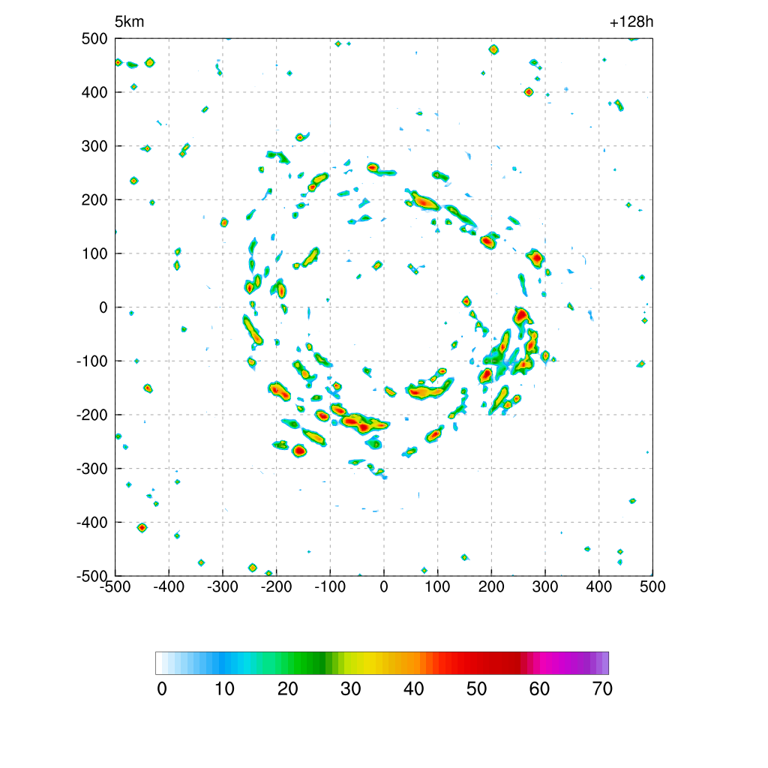
Task: Click the "+128h" forecast time label
Action: [x=631, y=22]
